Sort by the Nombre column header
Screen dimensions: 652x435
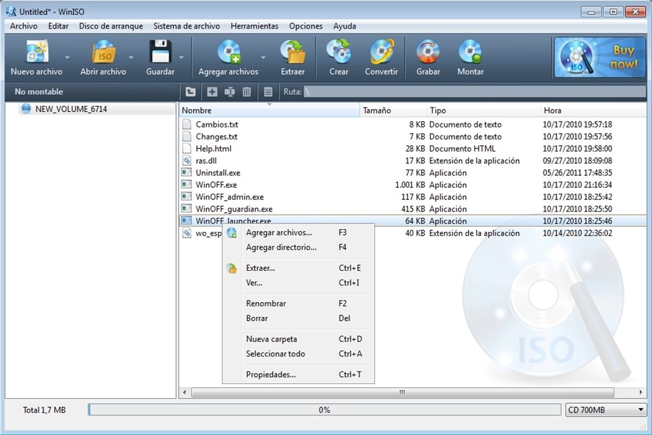click(270, 111)
